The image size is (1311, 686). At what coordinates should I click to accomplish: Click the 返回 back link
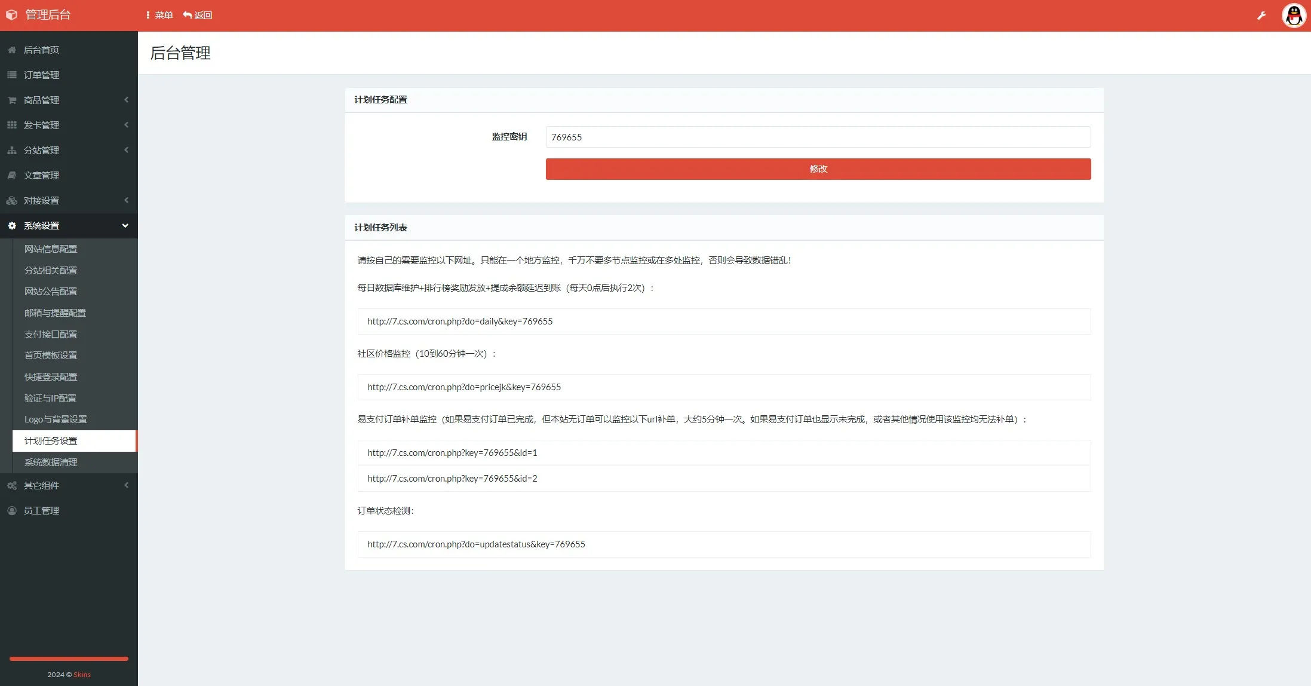click(198, 16)
